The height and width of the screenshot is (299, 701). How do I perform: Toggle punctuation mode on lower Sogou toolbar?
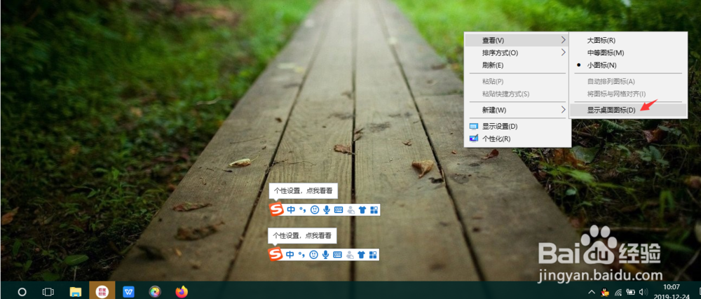coord(301,254)
